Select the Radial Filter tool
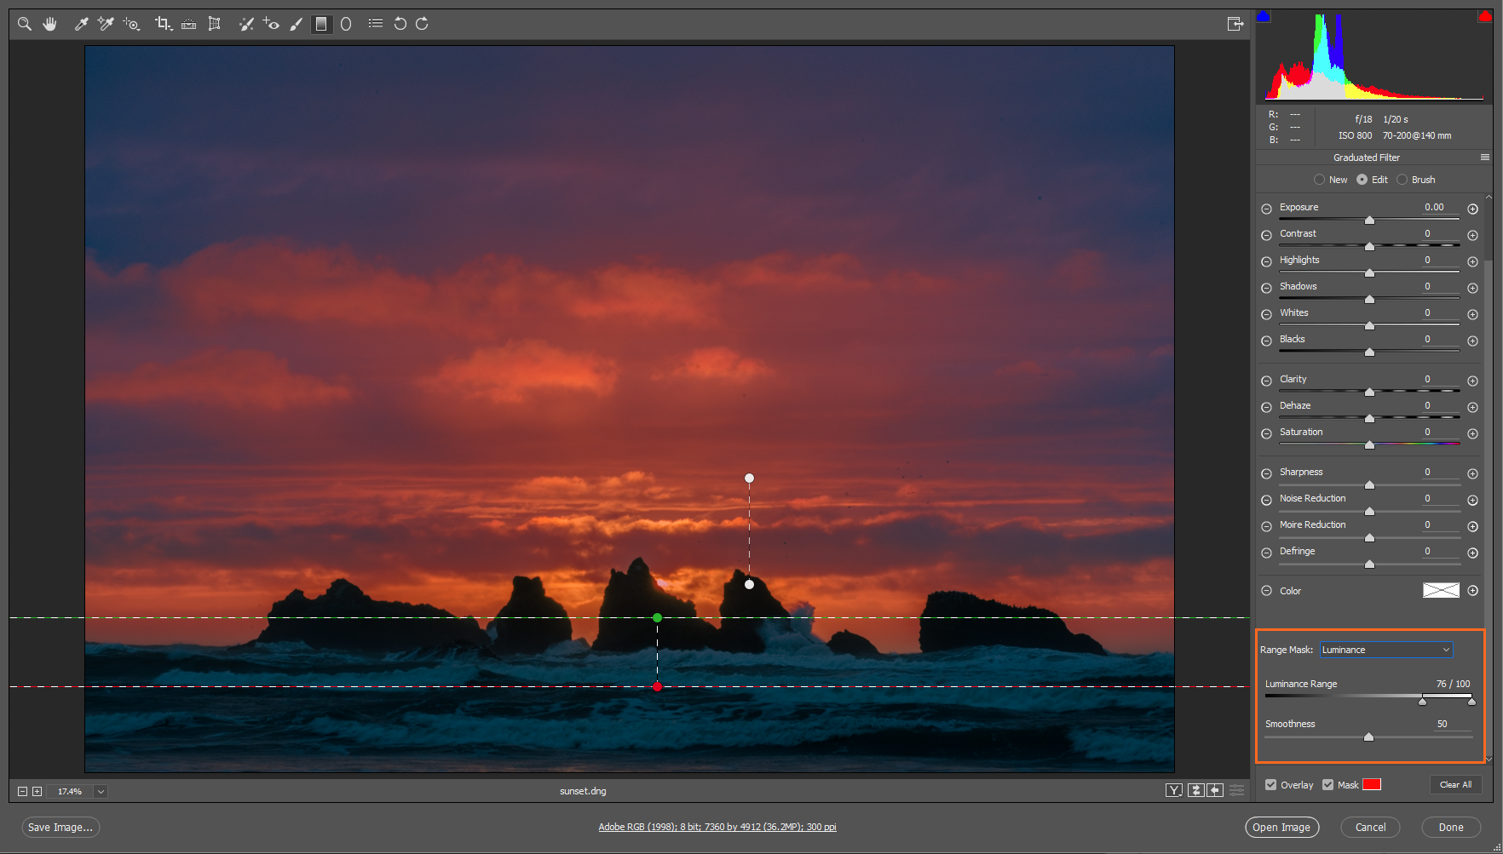1503x854 pixels. (x=346, y=24)
